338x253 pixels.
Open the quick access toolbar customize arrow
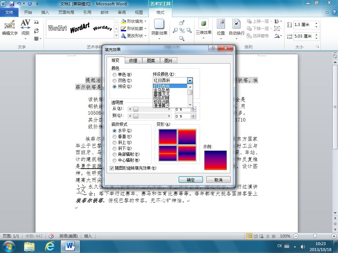click(37, 4)
